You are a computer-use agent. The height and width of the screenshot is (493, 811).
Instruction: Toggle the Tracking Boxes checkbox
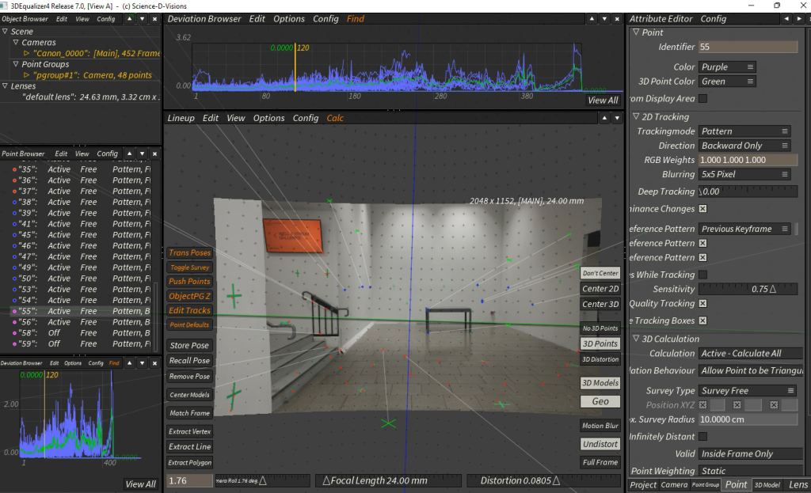(x=703, y=320)
